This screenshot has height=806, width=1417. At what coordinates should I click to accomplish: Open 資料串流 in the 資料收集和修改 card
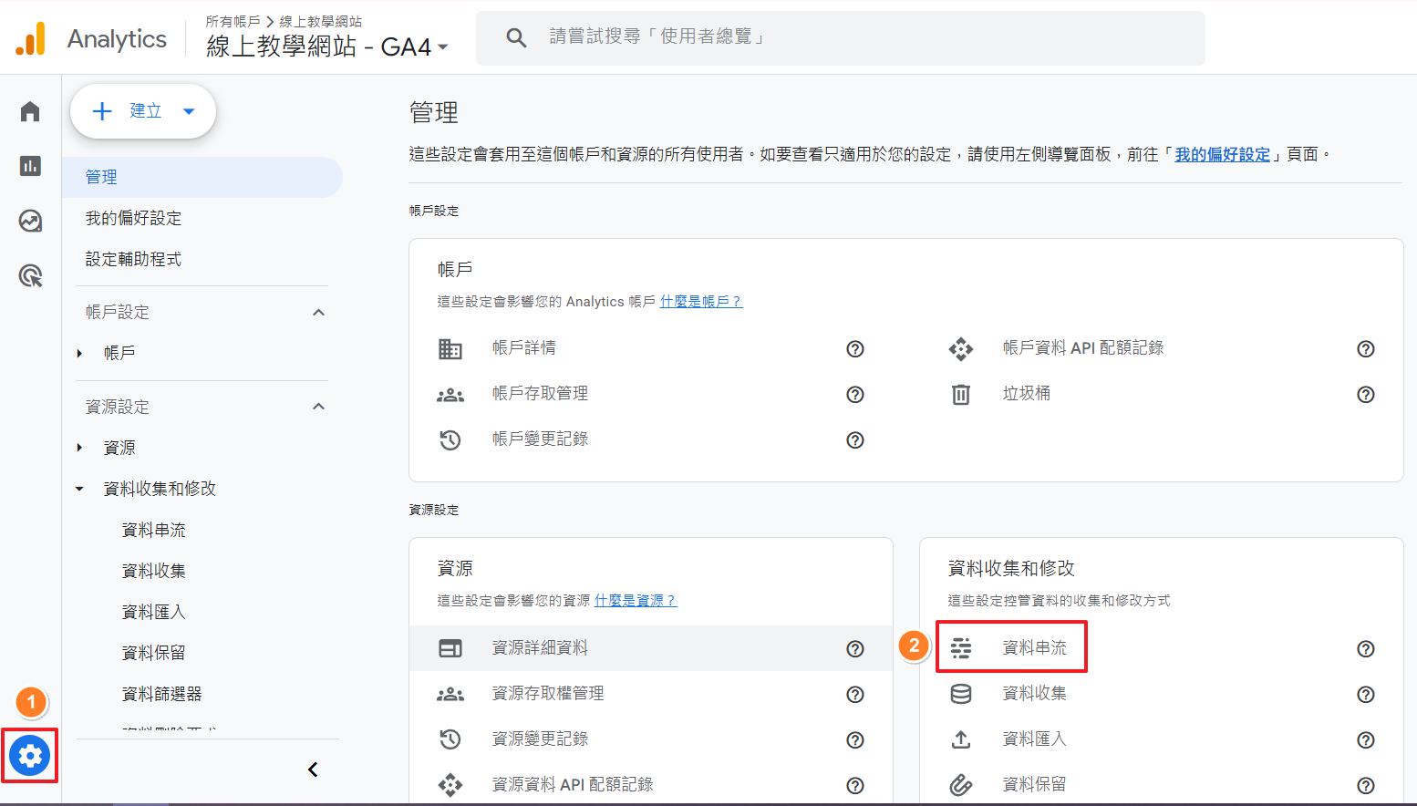tap(1034, 647)
